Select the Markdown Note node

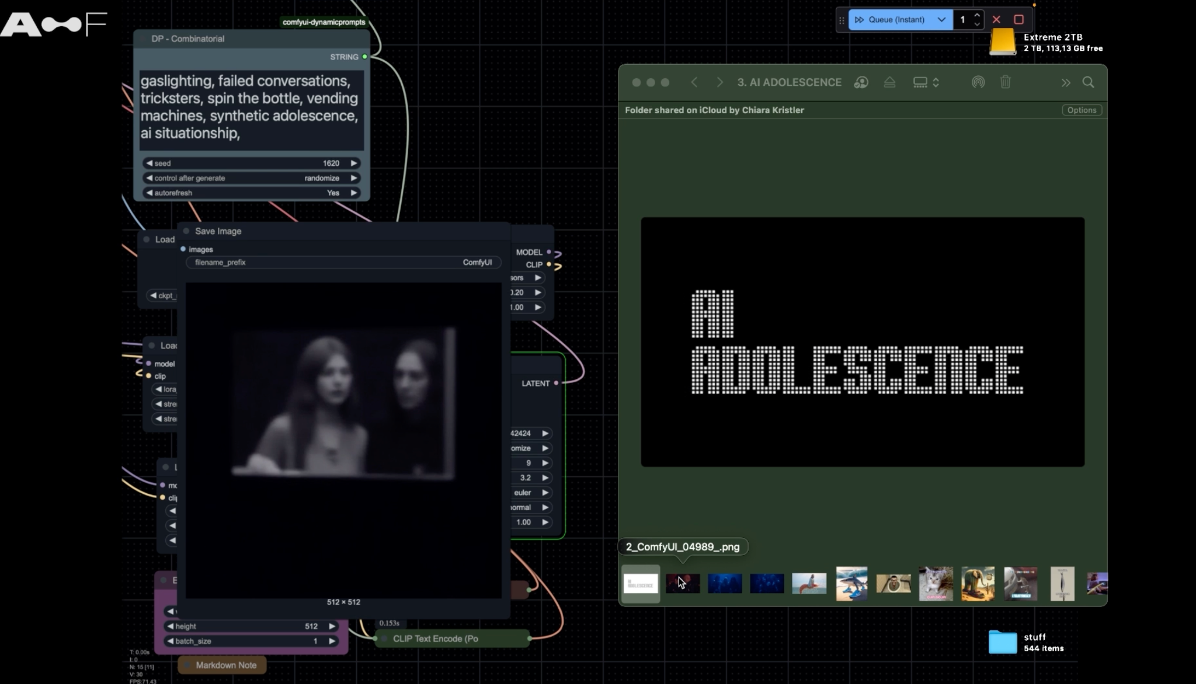tap(222, 665)
